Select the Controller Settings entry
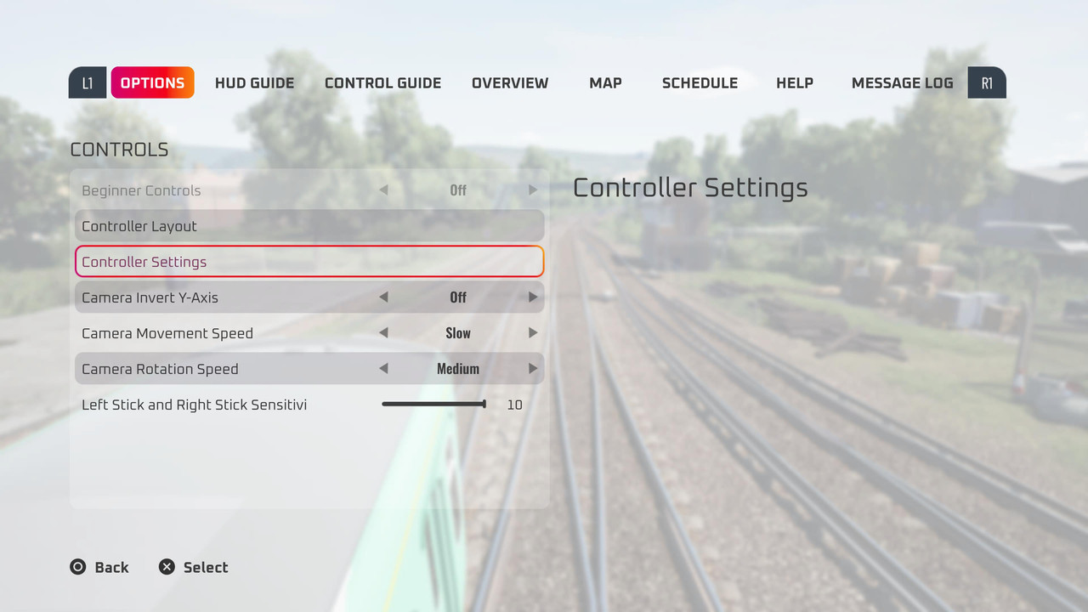The height and width of the screenshot is (612, 1088). [x=309, y=262]
